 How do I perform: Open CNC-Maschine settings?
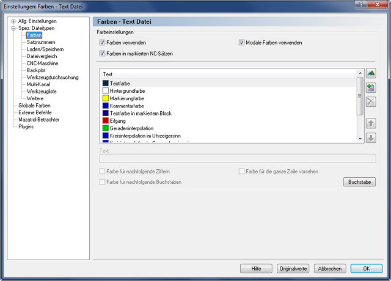42,63
